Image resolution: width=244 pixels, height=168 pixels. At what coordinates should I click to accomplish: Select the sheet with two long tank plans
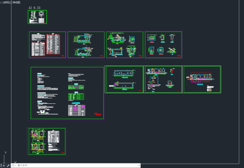point(125,79)
